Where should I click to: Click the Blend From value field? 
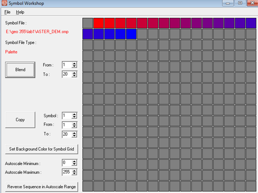(x=66, y=65)
